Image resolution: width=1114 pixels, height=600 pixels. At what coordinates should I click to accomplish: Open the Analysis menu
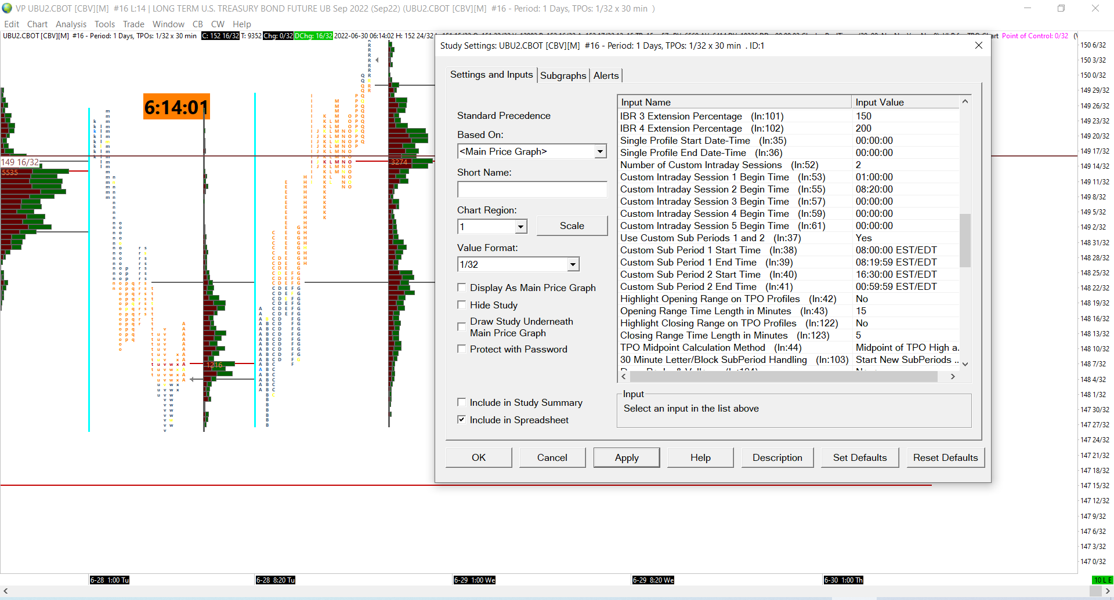[71, 24]
